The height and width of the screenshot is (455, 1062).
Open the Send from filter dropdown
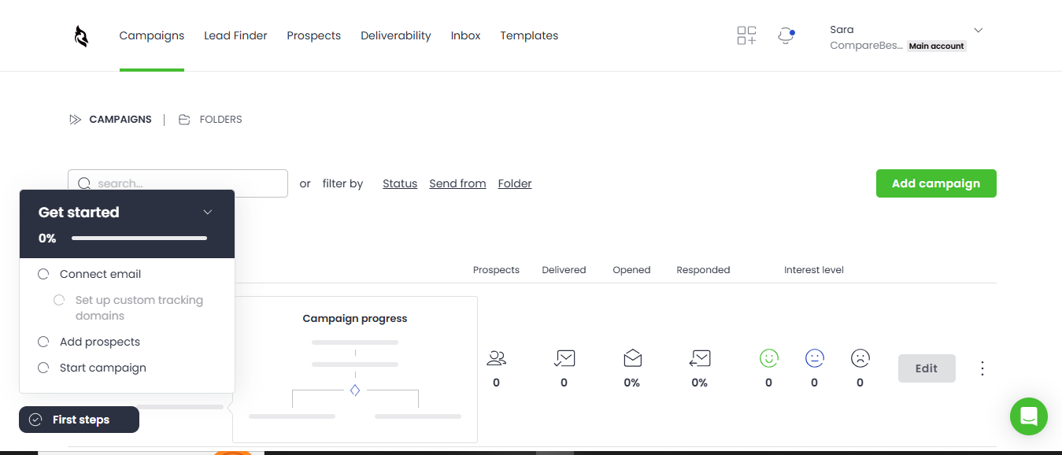tap(457, 183)
